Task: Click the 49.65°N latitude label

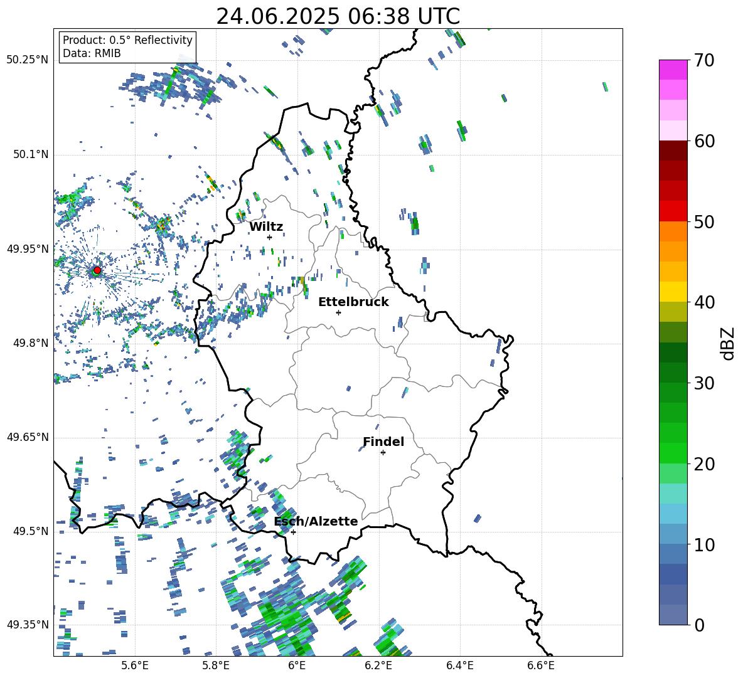Action: (28, 437)
